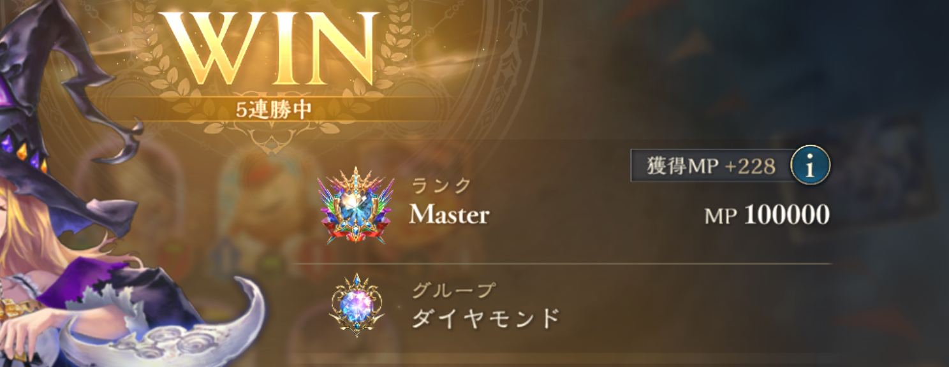Tap the グループ heading label
Viewport: 949px width, 367px height.
tap(453, 290)
